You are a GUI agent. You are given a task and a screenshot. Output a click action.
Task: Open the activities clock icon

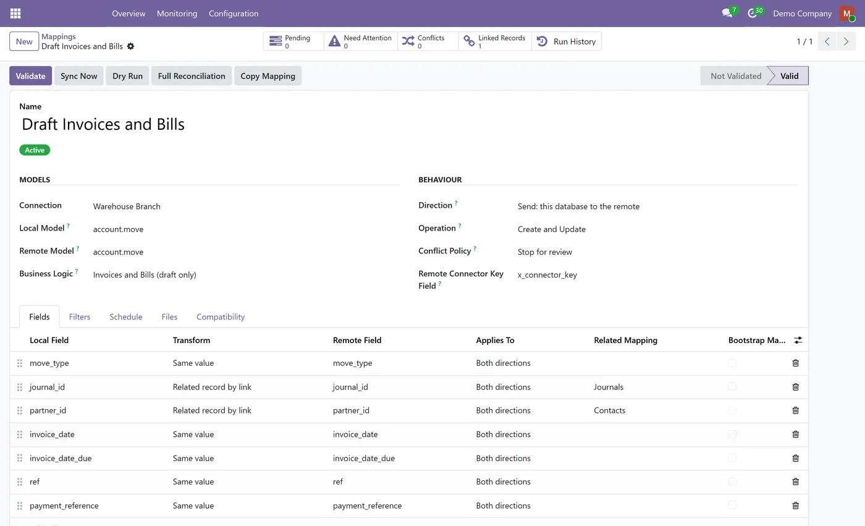pos(752,13)
